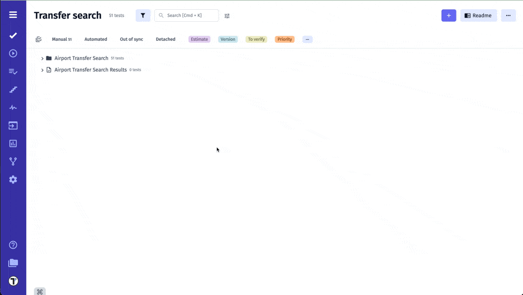This screenshot has height=295, width=523.
Task: Toggle the Priority label filter
Action: (x=284, y=39)
